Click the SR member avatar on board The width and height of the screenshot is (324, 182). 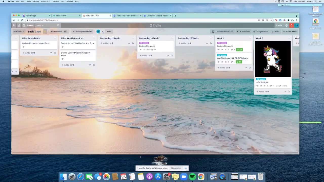point(98,32)
